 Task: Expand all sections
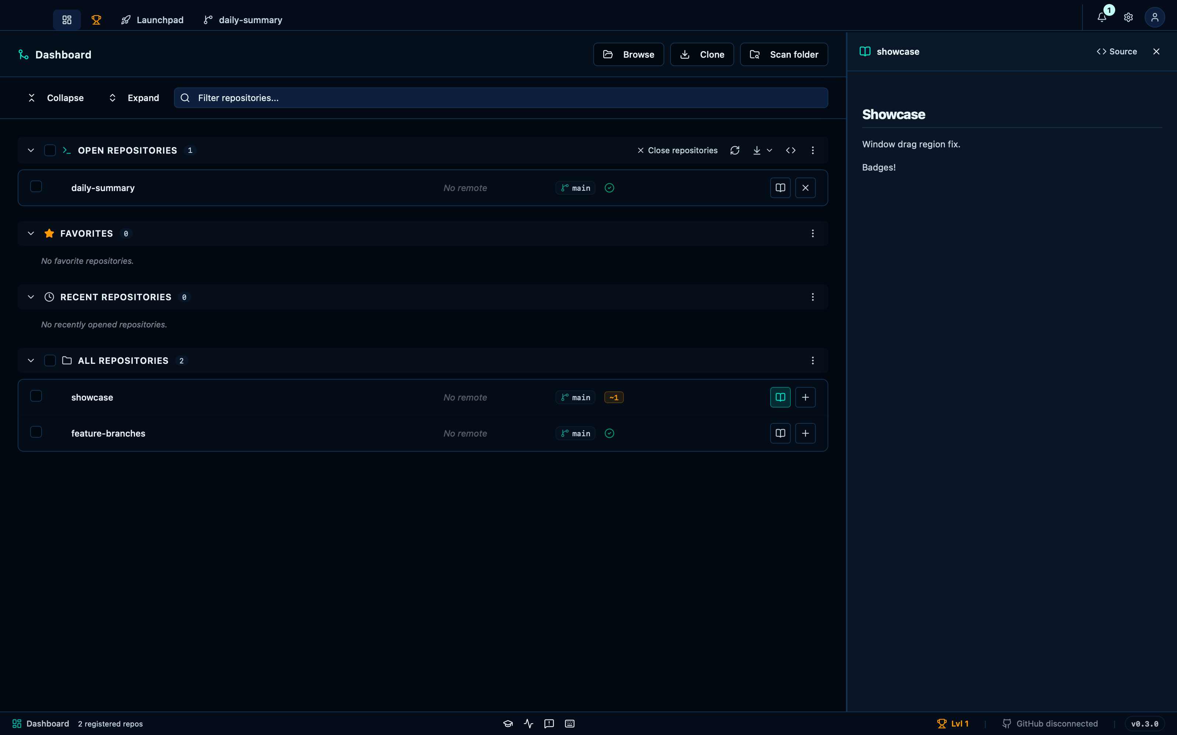134,98
